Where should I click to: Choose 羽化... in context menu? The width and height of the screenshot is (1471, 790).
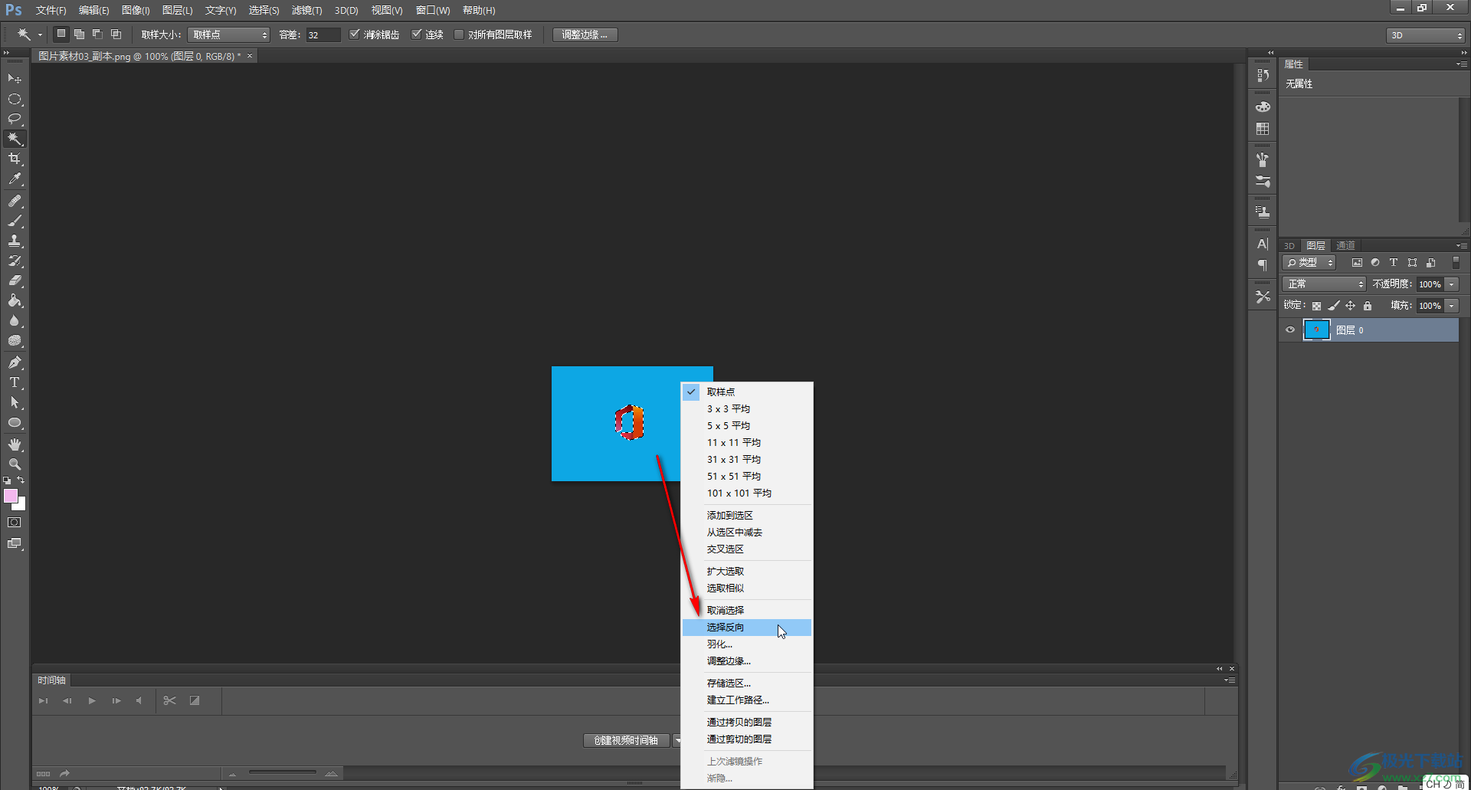tap(746, 644)
